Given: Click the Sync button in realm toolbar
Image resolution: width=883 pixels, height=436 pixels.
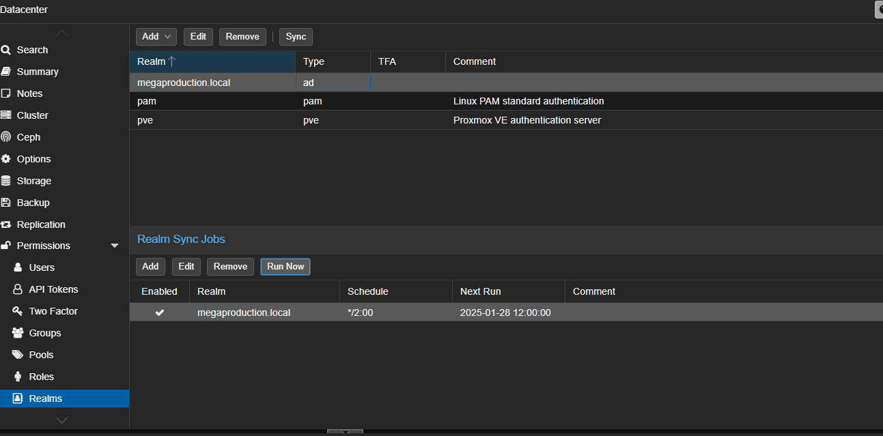Looking at the screenshot, I should point(296,37).
